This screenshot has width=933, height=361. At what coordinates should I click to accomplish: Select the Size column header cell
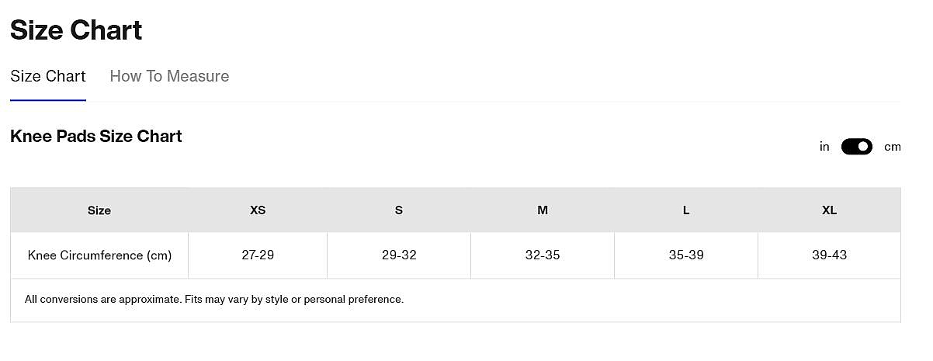coord(99,210)
